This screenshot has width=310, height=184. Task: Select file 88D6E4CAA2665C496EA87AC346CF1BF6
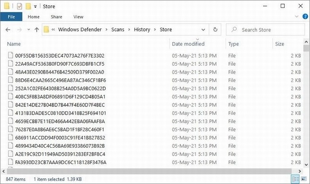pyautogui.click(x=61, y=80)
